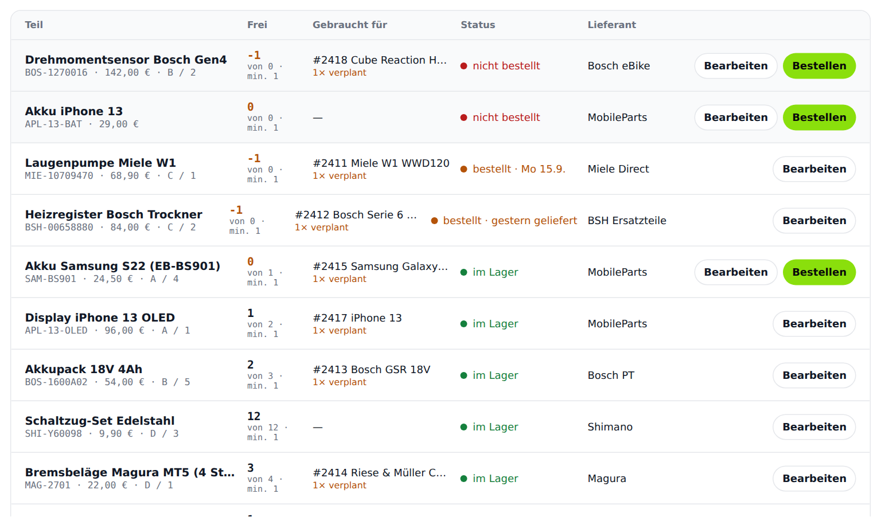Select supplier BSH Ersatzteile
The height and width of the screenshot is (517, 881).
(627, 221)
